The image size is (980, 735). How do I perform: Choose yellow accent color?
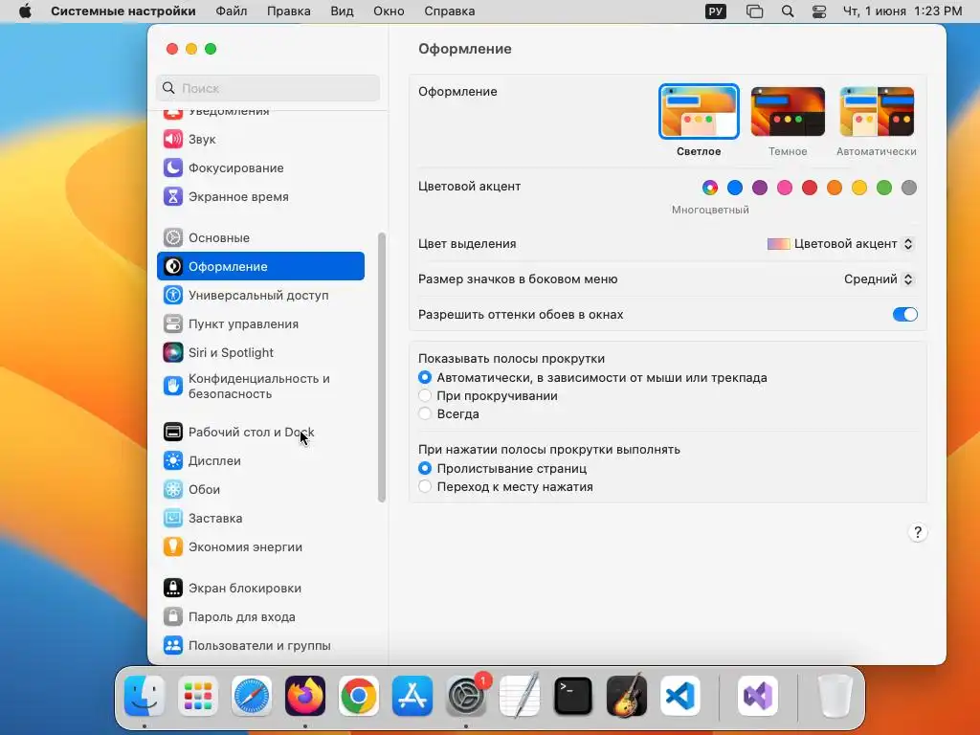859,188
